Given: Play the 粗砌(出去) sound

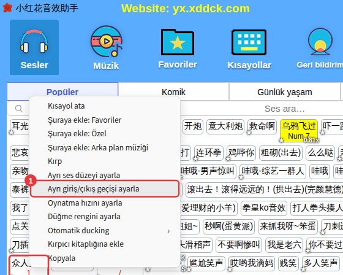Looking at the screenshot, I should (281, 153).
